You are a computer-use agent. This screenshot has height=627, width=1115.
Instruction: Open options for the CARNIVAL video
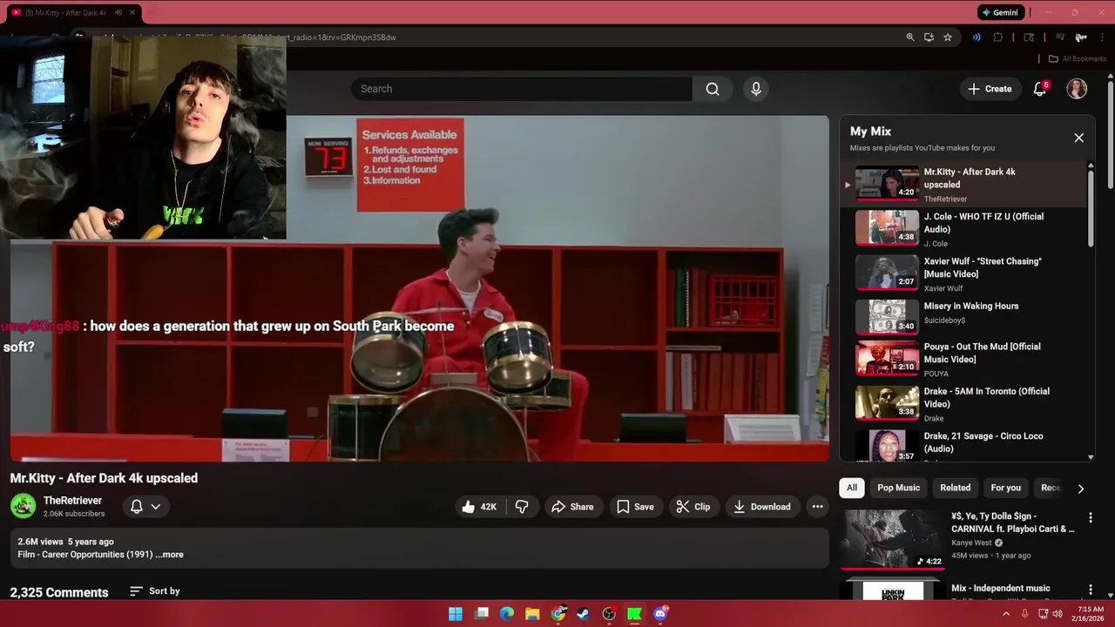pyautogui.click(x=1090, y=517)
